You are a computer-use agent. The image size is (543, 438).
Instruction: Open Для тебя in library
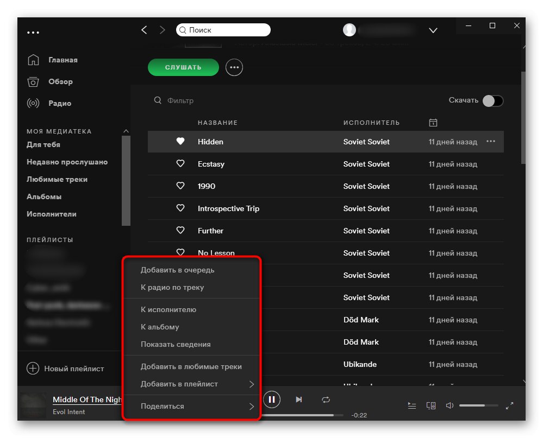tap(43, 144)
